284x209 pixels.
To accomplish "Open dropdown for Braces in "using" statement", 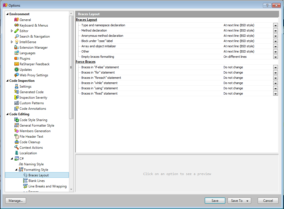I will (x=275, y=88).
